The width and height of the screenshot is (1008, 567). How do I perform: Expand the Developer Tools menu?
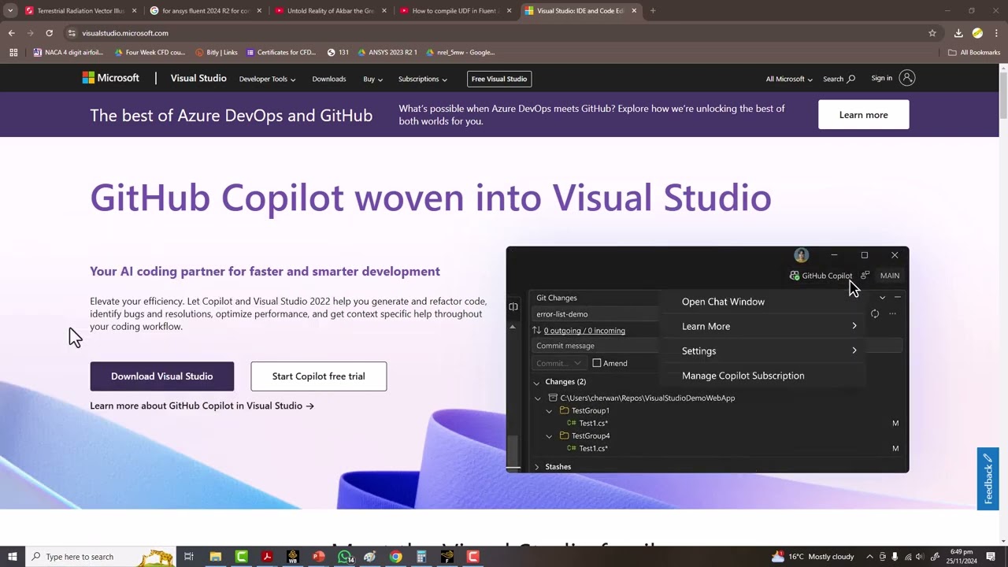click(x=267, y=79)
